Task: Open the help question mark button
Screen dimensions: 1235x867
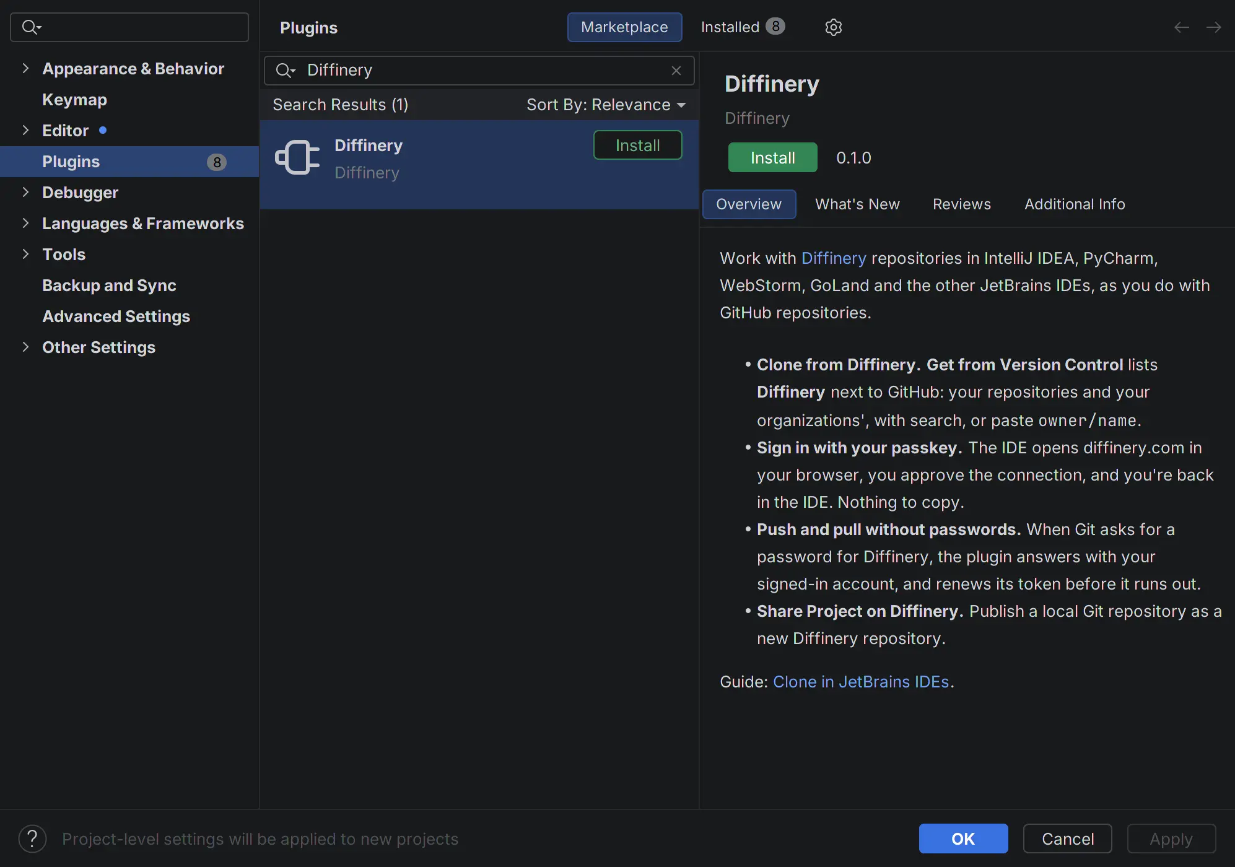Action: [33, 839]
